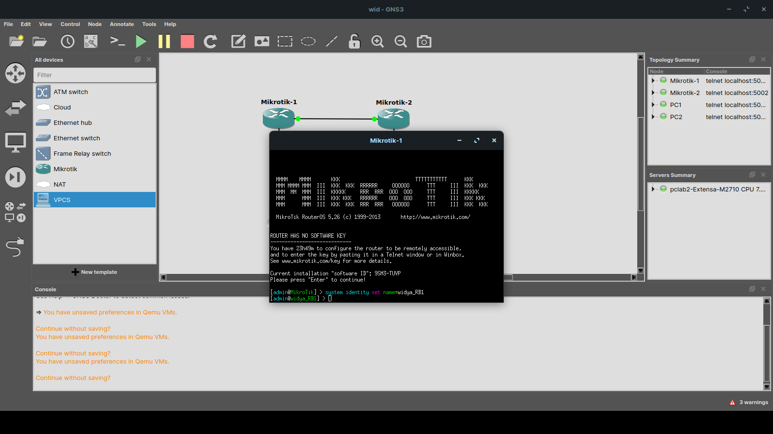The height and width of the screenshot is (434, 773).
Task: Open the Annotate menu
Action: tap(122, 24)
